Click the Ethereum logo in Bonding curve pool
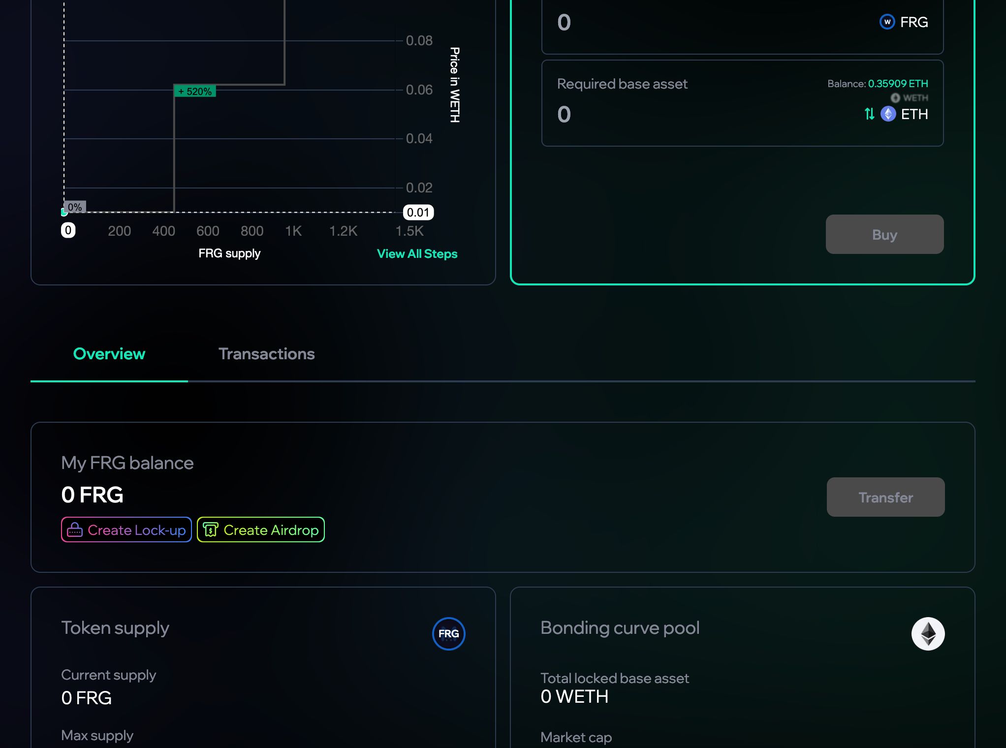Screen dimensions: 1006x748 928,634
